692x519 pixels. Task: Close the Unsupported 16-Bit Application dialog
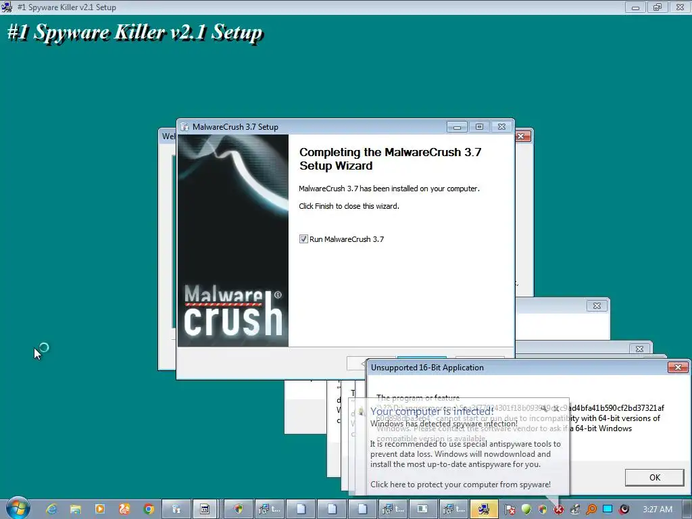[x=678, y=367]
